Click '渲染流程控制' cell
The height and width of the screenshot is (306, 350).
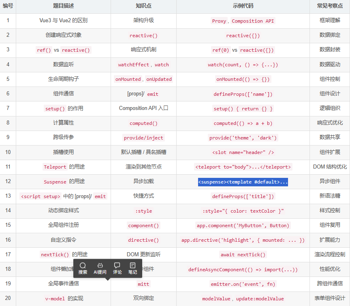click(330, 254)
